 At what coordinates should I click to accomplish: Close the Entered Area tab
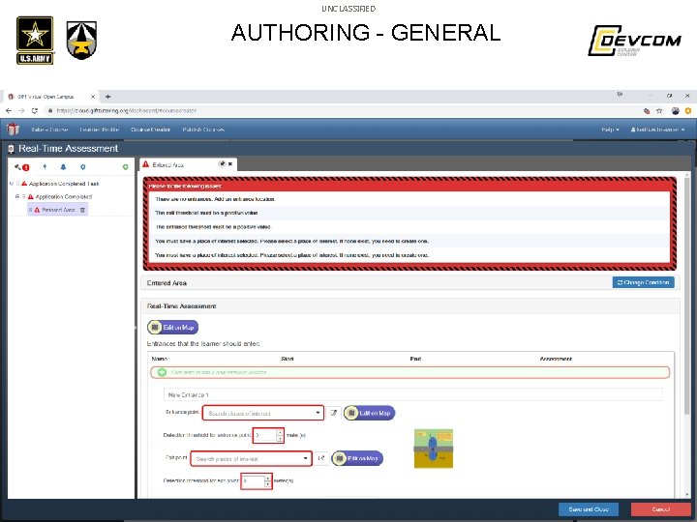click(230, 163)
